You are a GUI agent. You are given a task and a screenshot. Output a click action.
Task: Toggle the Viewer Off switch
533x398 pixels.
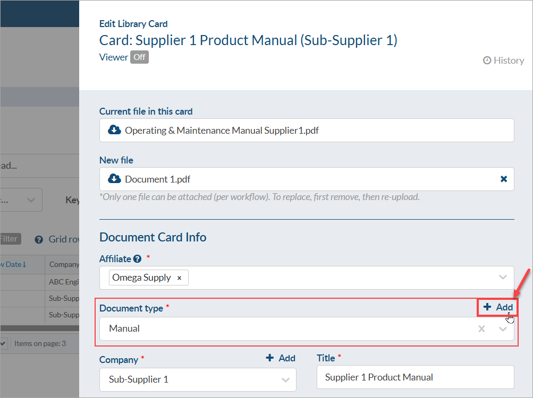[x=139, y=57]
